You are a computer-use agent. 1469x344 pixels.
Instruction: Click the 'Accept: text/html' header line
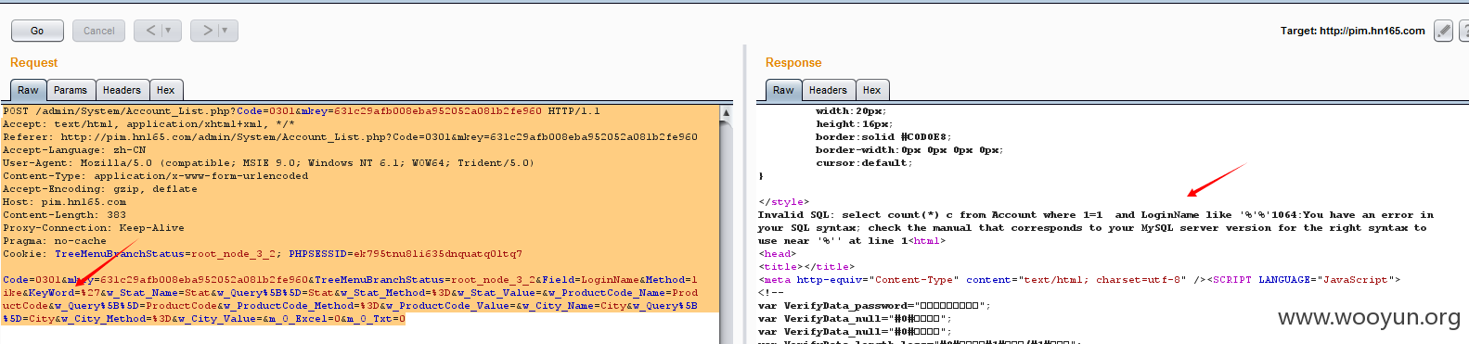(x=148, y=124)
